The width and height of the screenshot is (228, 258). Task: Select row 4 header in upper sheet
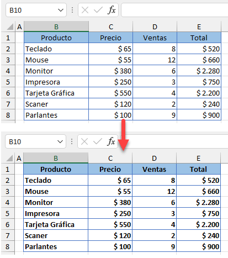8,71
